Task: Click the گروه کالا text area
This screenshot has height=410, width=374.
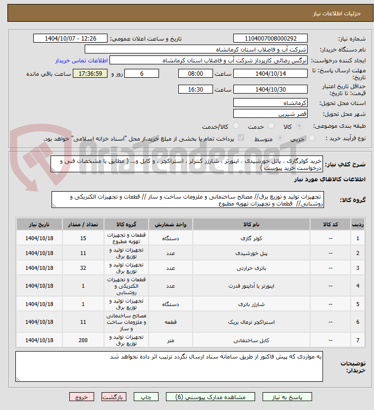Action: [x=188, y=200]
